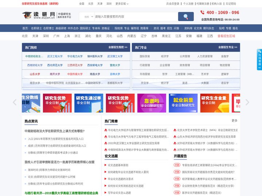
Task: Open 人力资源管理 in hot majors
Action: coord(205,56)
